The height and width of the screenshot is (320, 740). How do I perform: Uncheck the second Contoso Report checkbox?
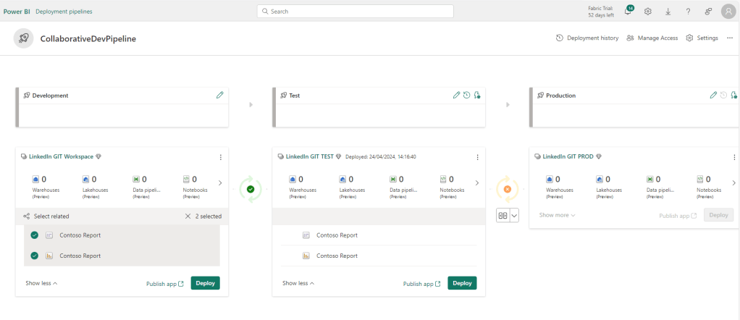click(x=35, y=256)
